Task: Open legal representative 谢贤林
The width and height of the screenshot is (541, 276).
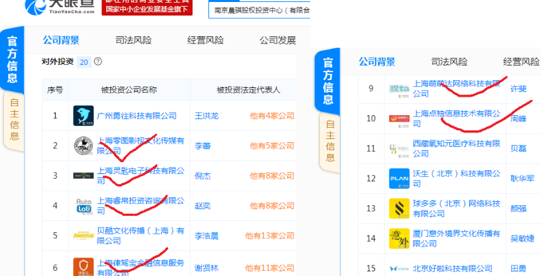Action: (206, 268)
